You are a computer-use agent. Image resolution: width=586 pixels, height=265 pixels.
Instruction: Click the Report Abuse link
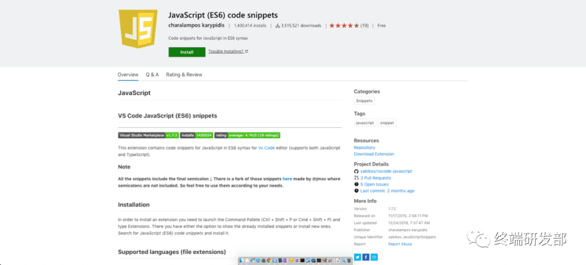coord(399,244)
